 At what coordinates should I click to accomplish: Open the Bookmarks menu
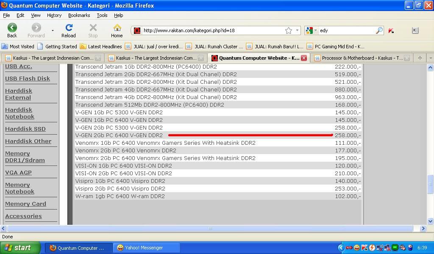(x=79, y=15)
